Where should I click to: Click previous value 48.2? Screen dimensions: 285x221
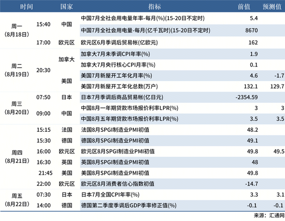pyautogui.click(x=252, y=130)
